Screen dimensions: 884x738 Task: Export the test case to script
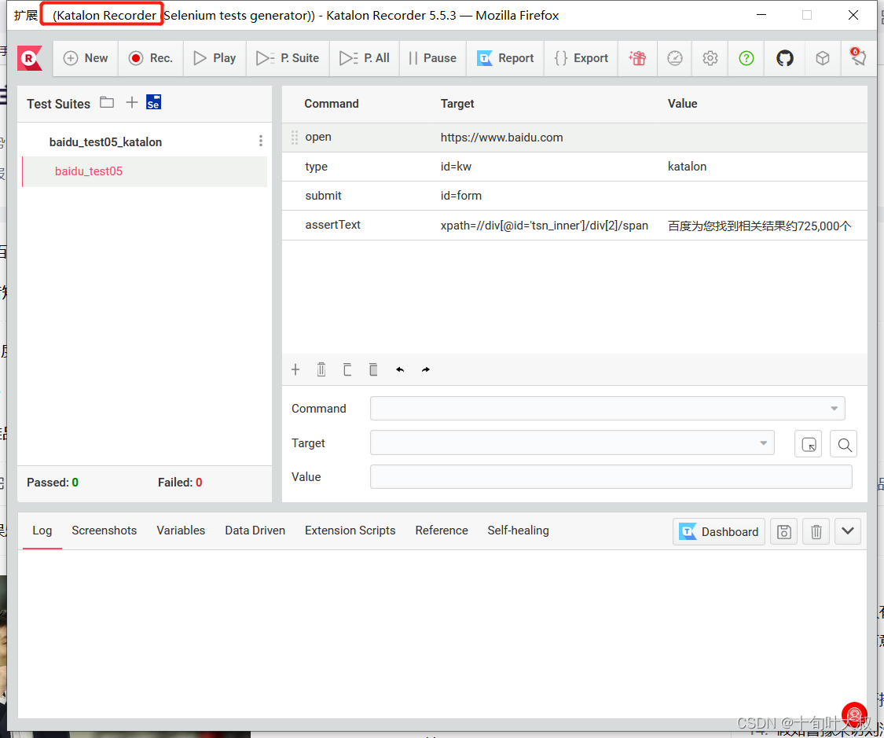[581, 58]
